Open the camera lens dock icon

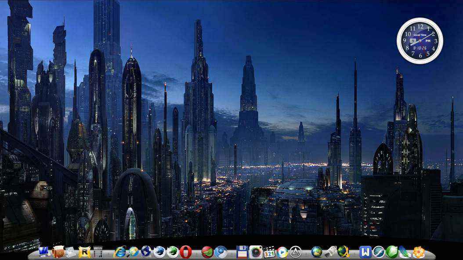256,252
